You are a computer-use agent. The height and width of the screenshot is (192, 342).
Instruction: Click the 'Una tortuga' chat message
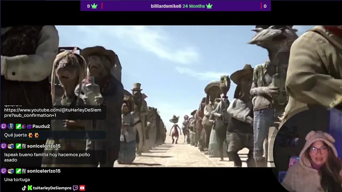[x=17, y=180]
